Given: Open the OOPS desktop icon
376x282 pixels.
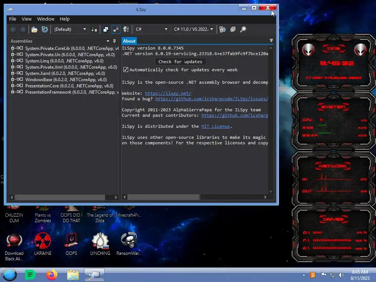Looking at the screenshot, I should [x=71, y=244].
